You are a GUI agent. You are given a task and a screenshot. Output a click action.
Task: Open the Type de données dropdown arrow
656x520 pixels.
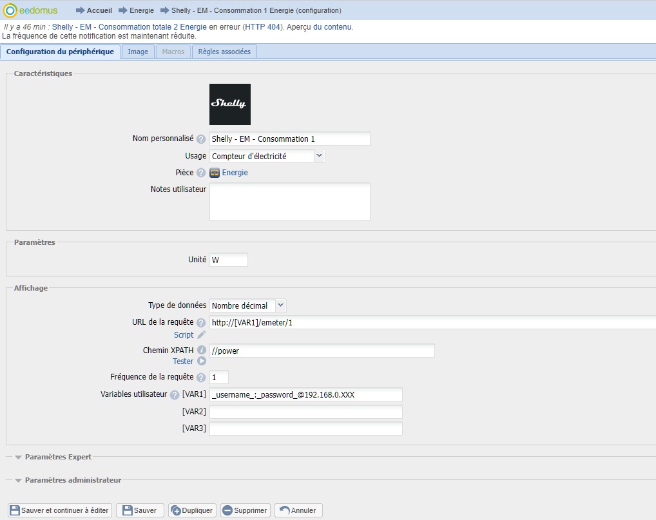click(x=281, y=305)
